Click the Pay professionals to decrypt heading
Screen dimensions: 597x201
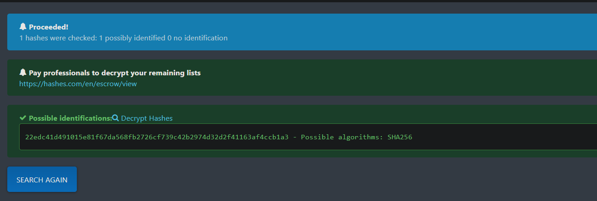point(115,73)
